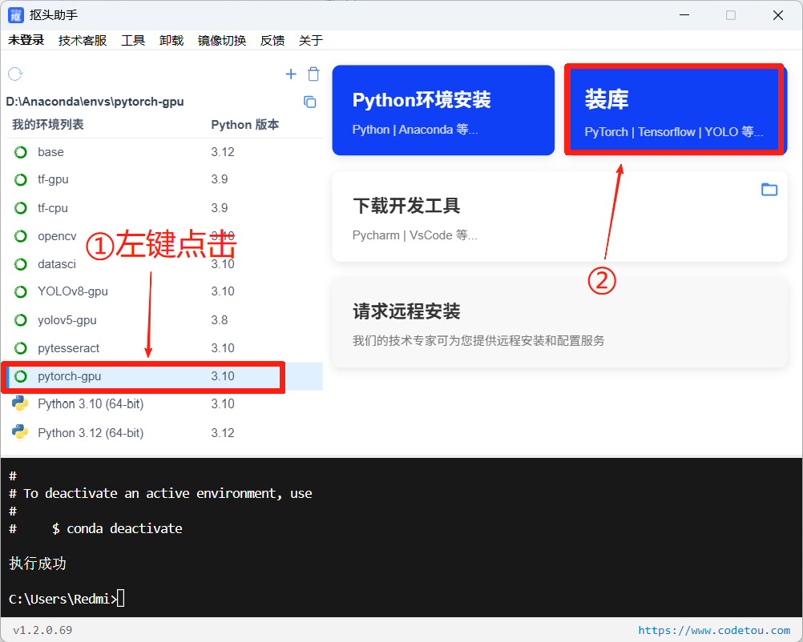Click version 3.9 in the tf-gpu row
The height and width of the screenshot is (642, 803).
pos(220,179)
